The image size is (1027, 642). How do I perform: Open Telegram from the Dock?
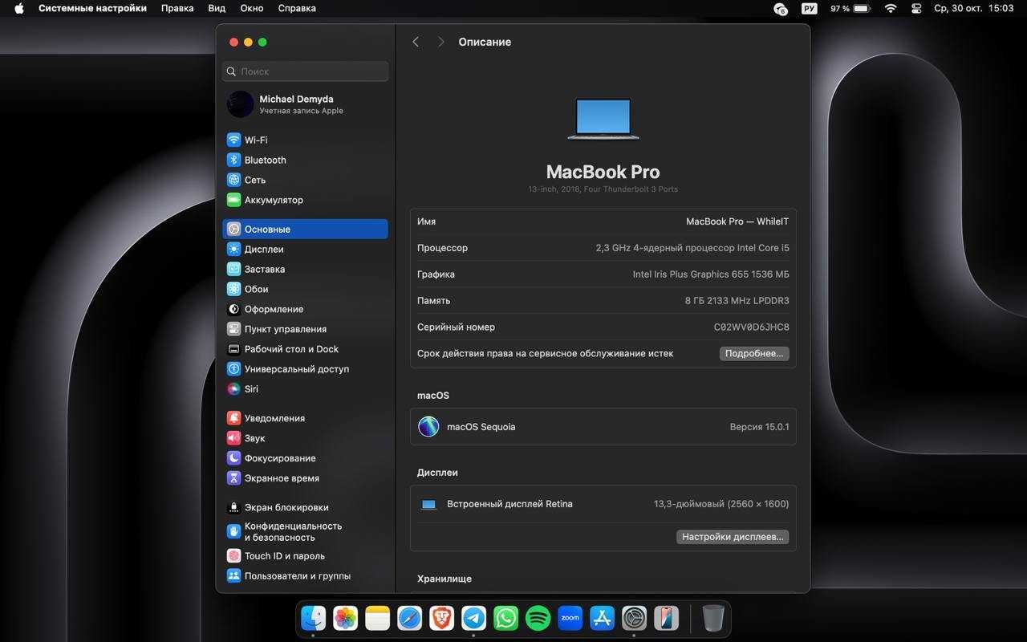(x=474, y=618)
